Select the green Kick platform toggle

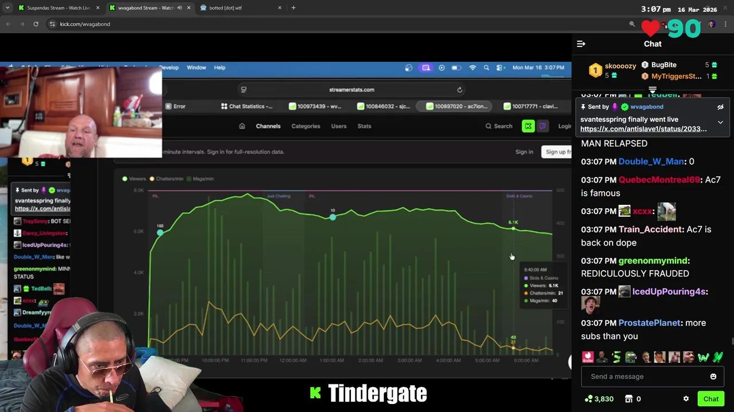coord(528,126)
